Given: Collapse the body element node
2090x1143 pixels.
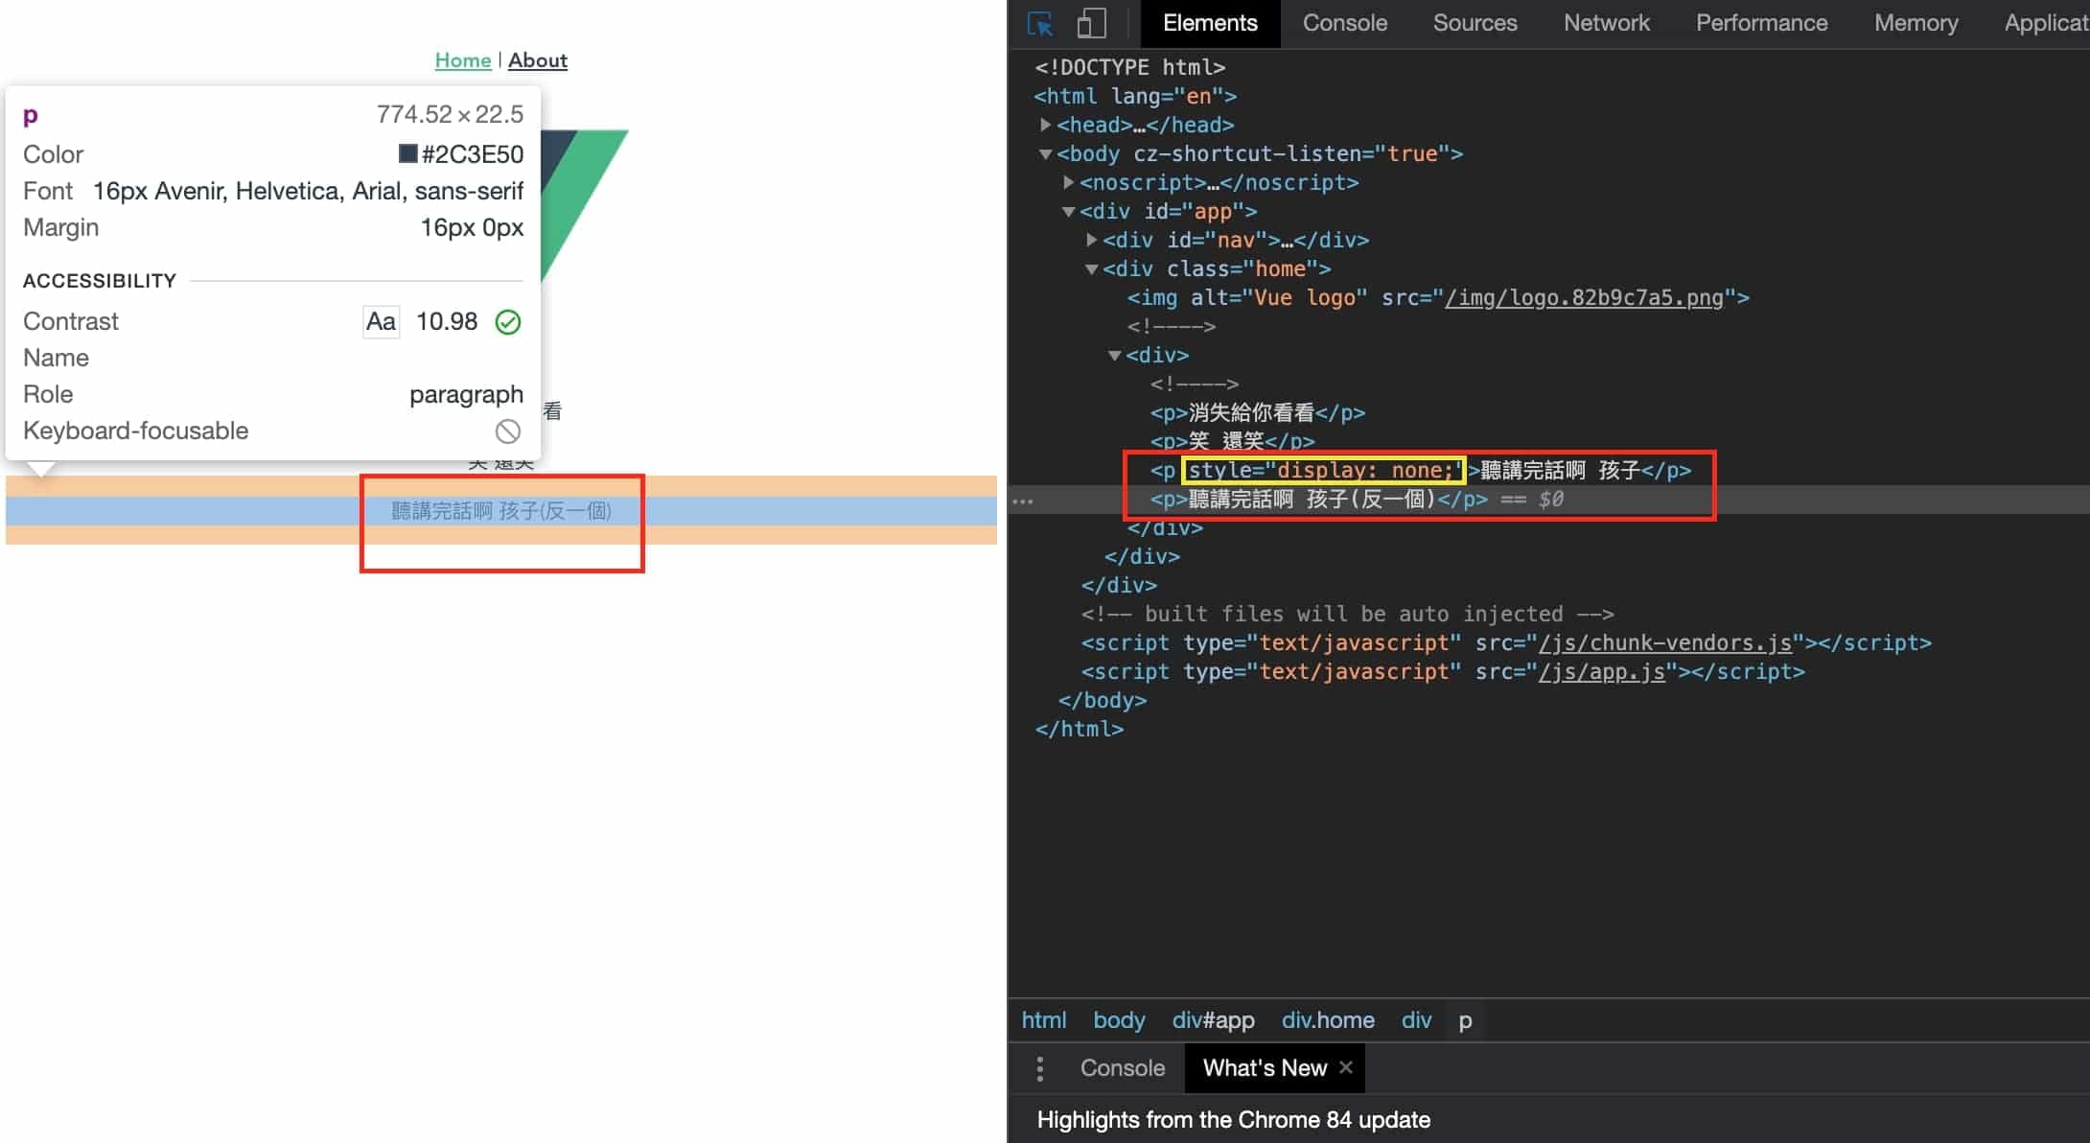Looking at the screenshot, I should click(x=1046, y=153).
